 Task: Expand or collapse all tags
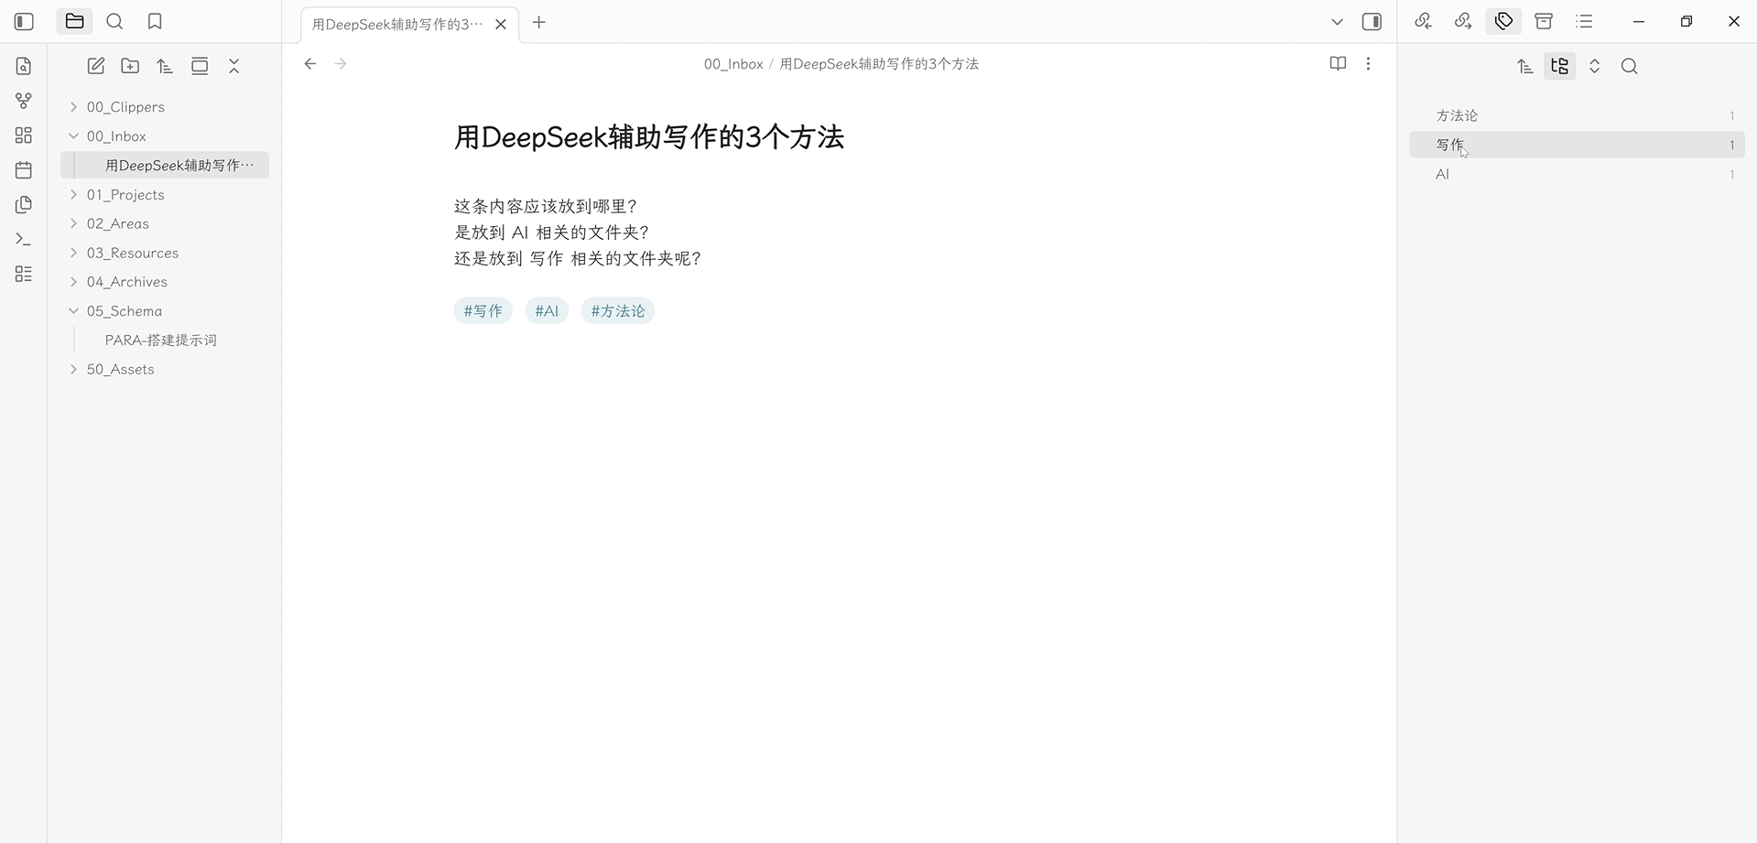click(x=1595, y=66)
